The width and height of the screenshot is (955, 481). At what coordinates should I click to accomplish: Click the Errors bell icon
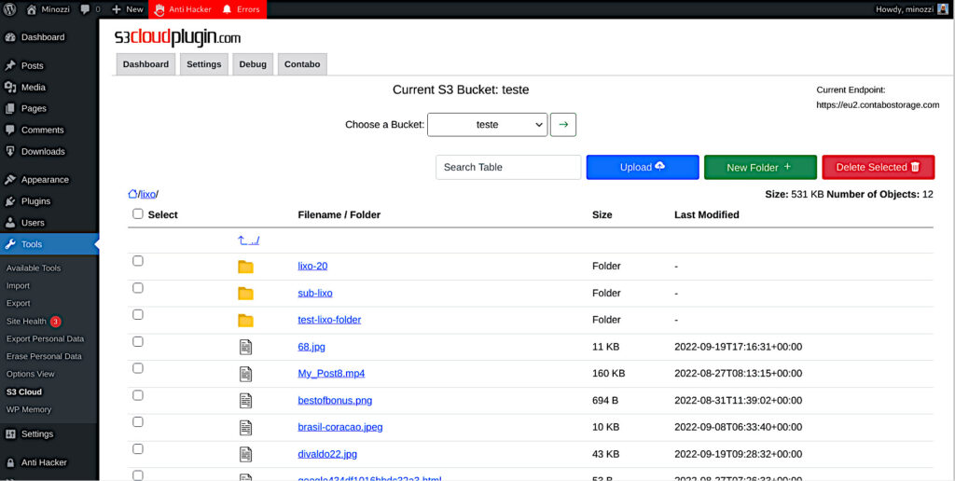coord(227,9)
